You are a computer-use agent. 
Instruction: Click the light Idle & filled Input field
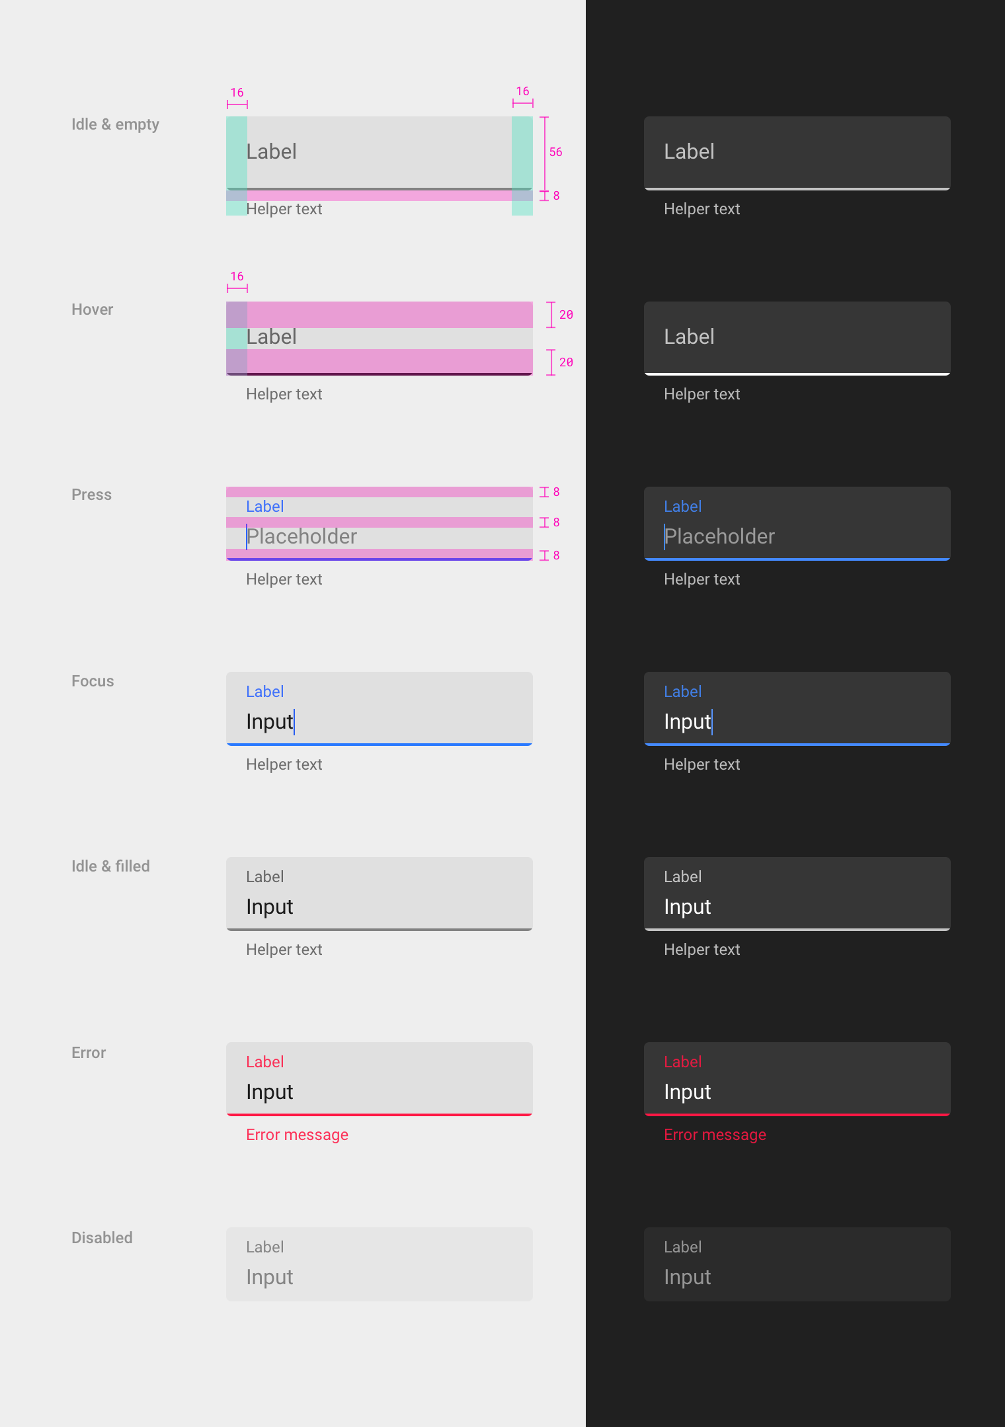pyautogui.click(x=380, y=894)
